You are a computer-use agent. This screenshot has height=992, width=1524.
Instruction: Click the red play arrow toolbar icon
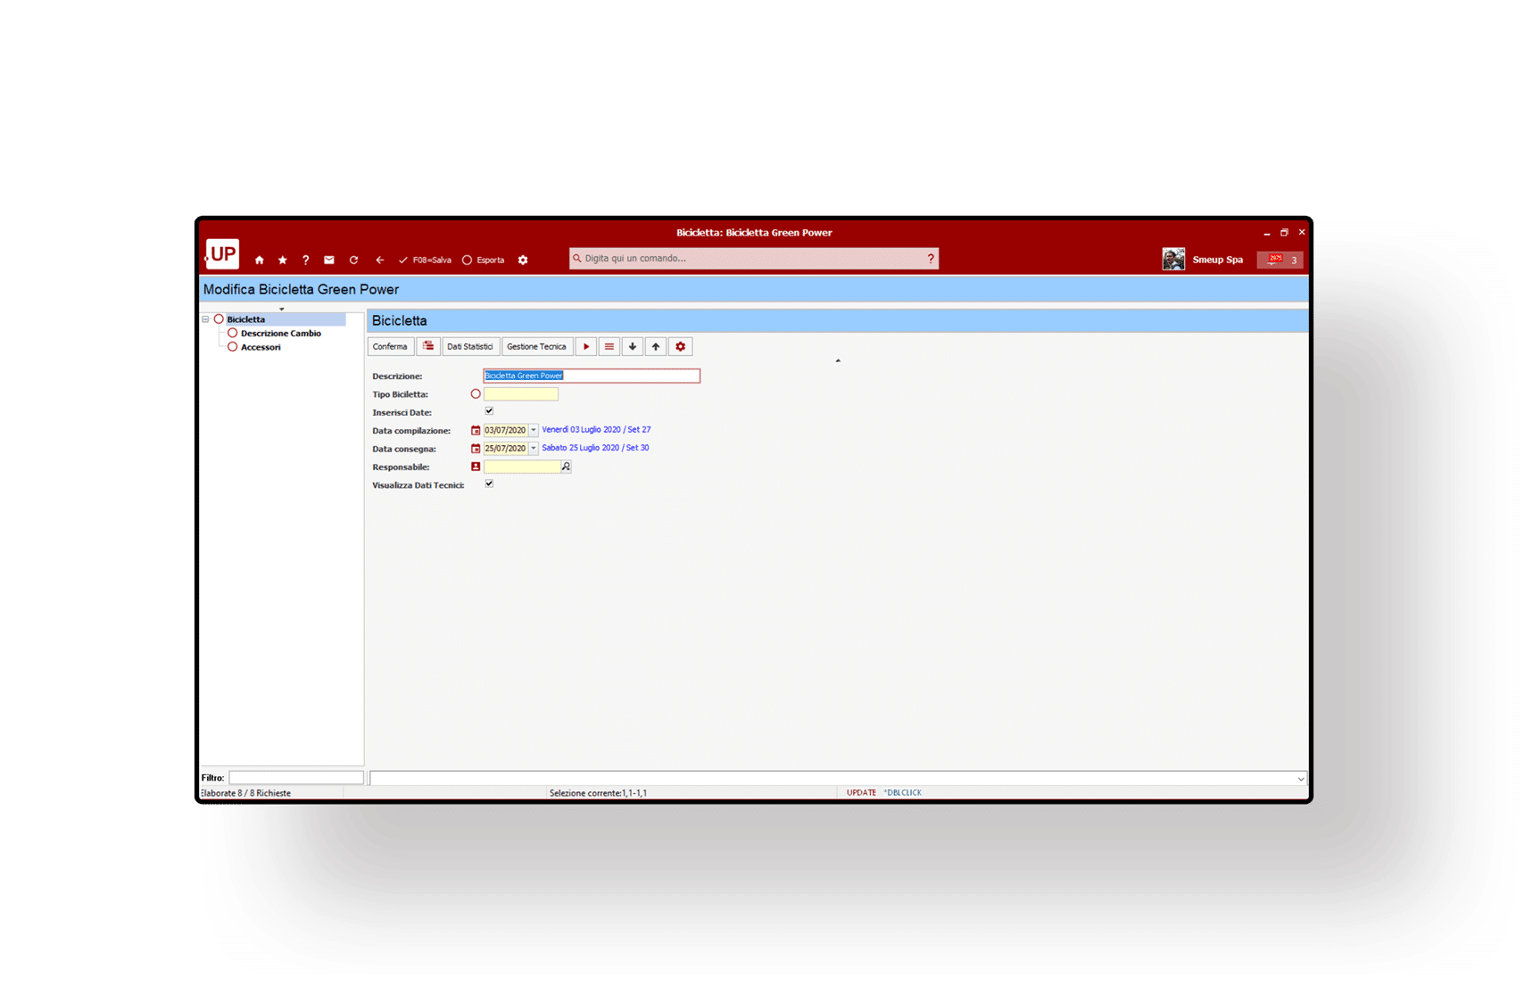[586, 347]
